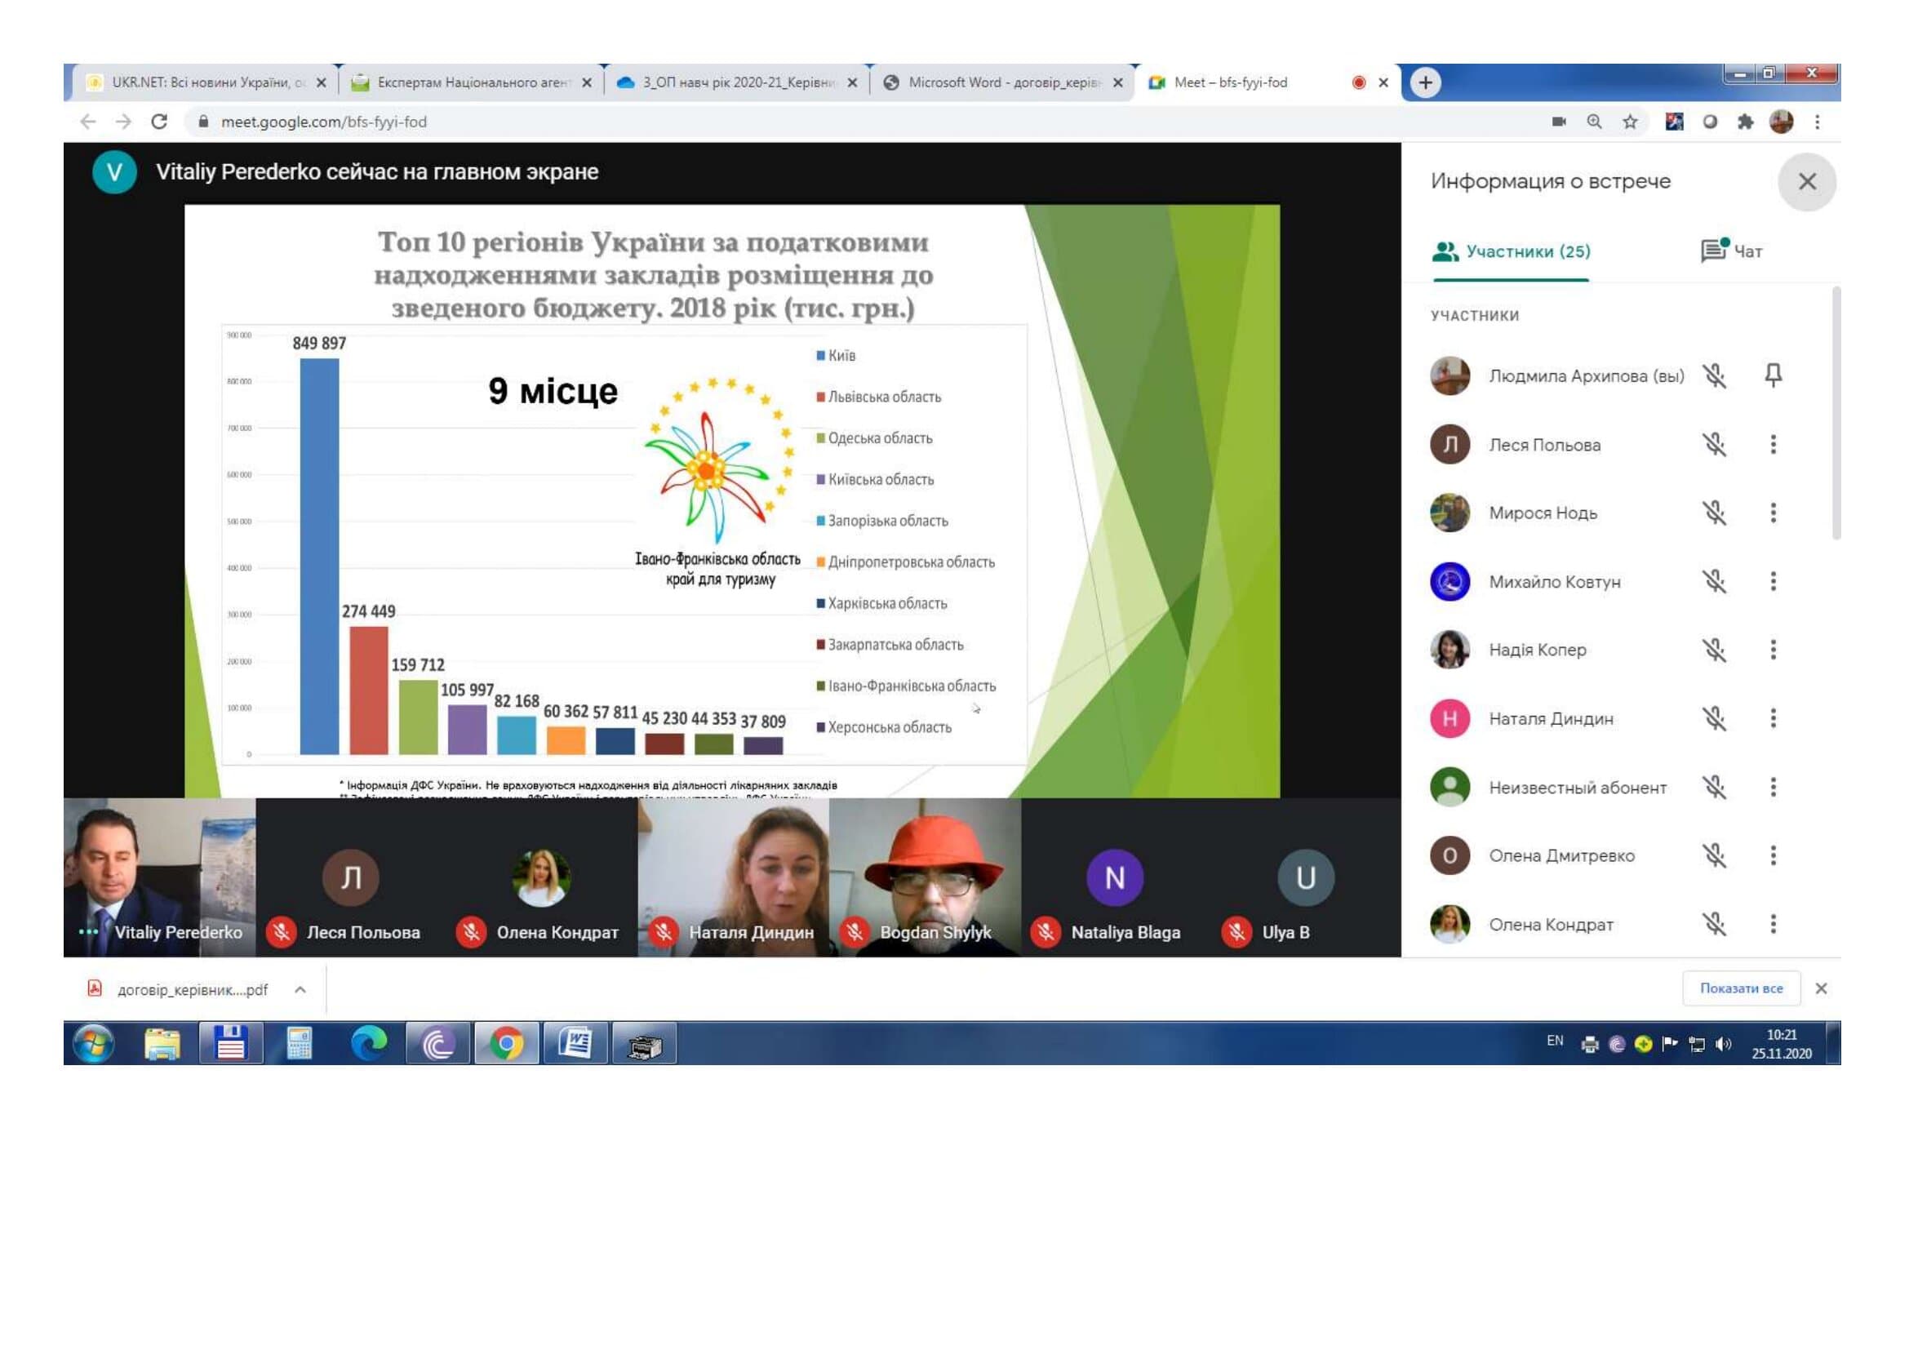
Task: Select the Участники (25) tab
Action: pos(1511,251)
